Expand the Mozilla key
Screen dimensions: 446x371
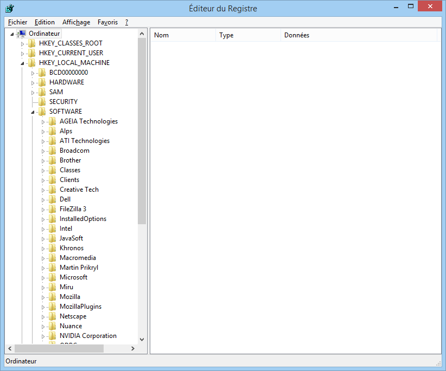[x=43, y=297]
